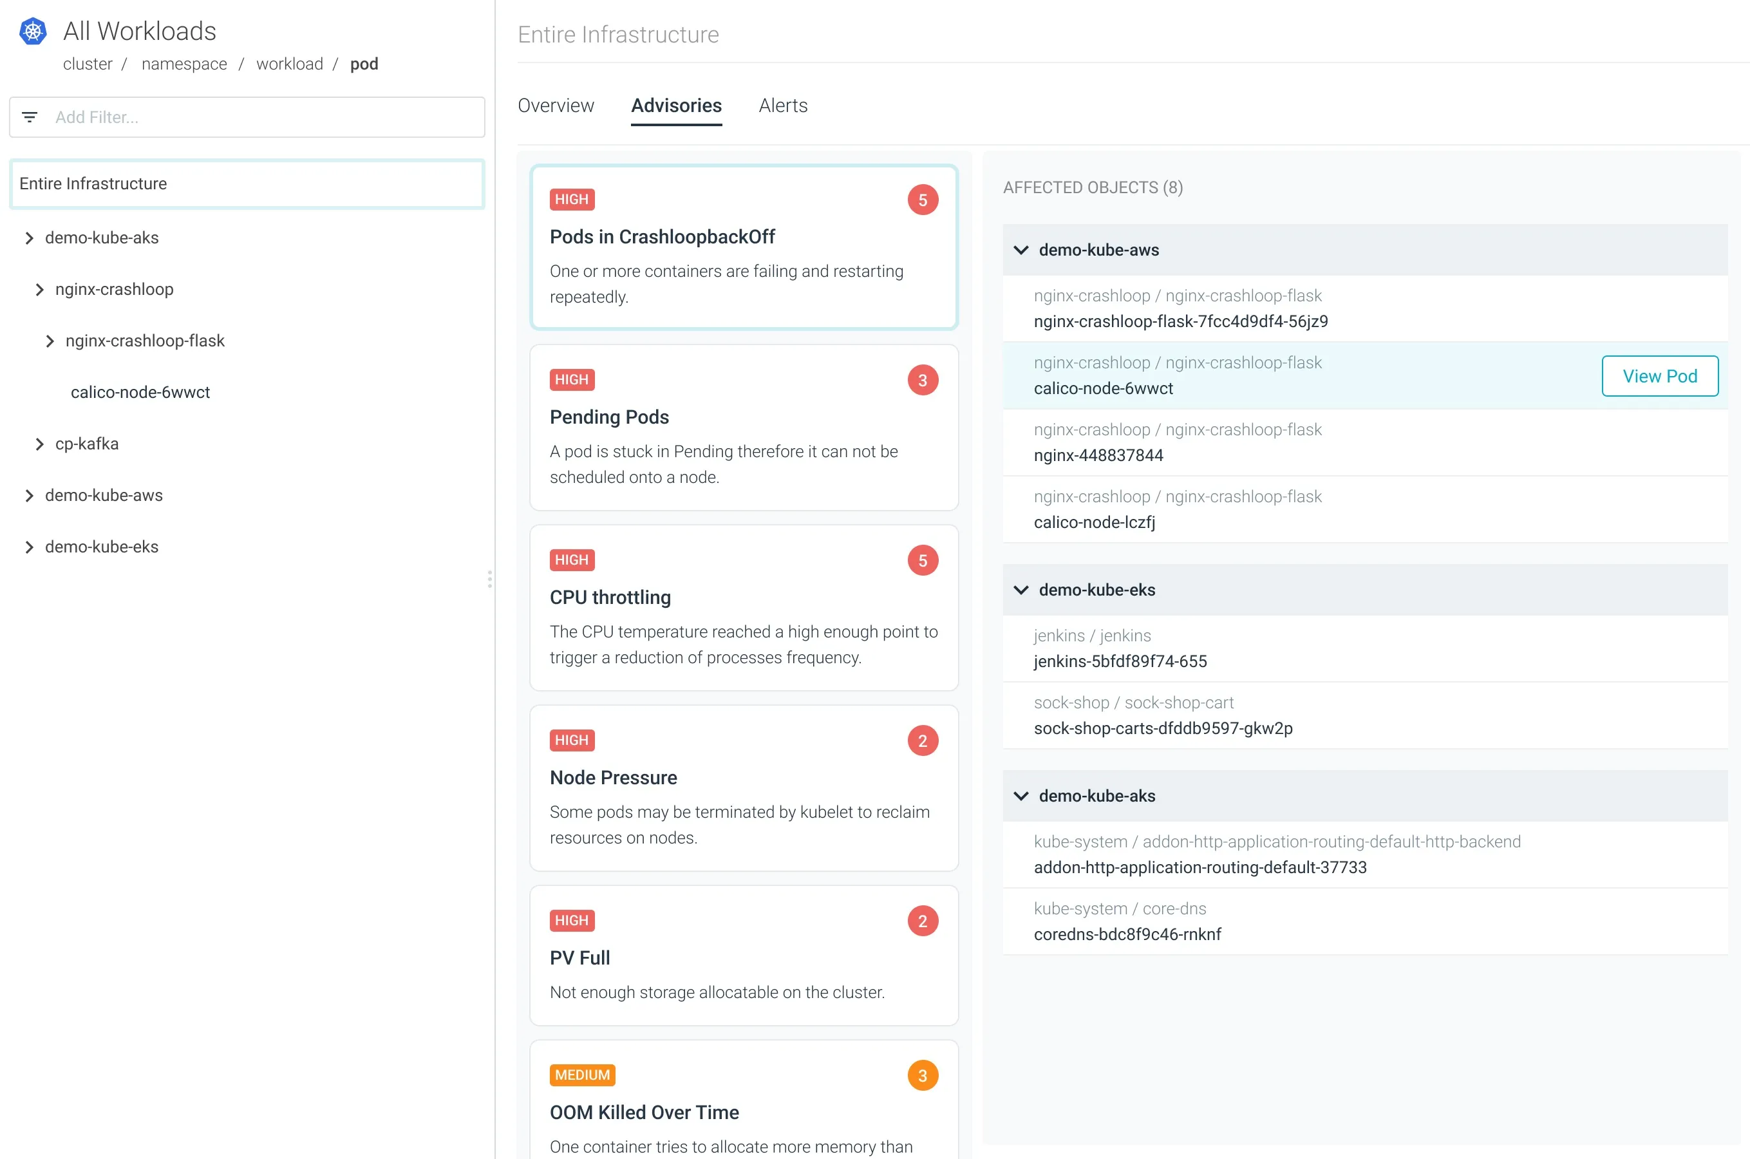Click count badge 5 on CPU throttling
This screenshot has width=1750, height=1159.
pos(922,560)
